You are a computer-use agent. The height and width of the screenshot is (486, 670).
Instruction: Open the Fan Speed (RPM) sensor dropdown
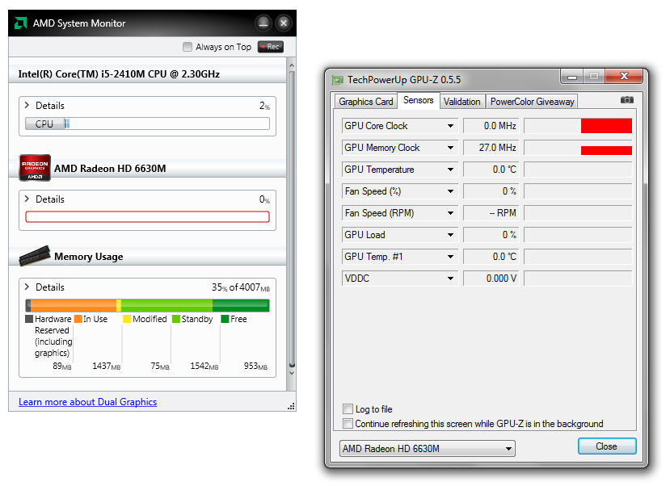(x=450, y=213)
